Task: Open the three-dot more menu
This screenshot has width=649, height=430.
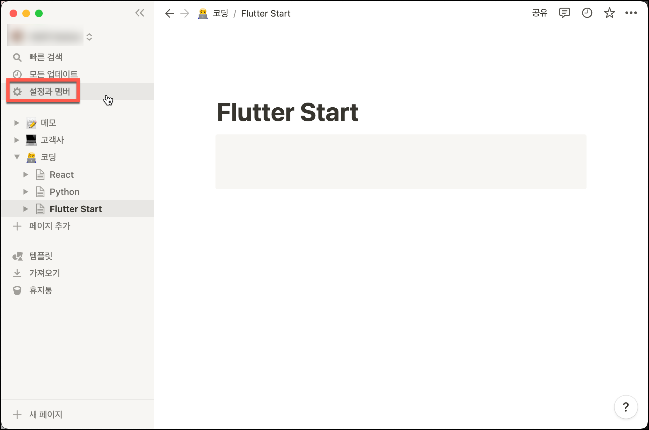Action: (631, 13)
